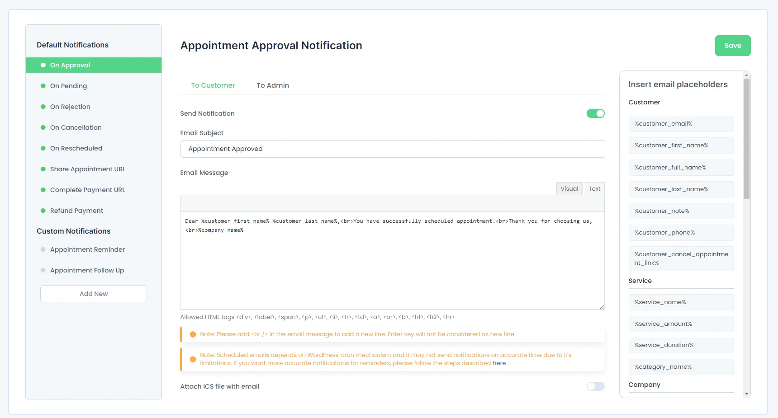Click the 'Insert email placeholders' heading
Screen dimensions: 778x418
click(678, 85)
